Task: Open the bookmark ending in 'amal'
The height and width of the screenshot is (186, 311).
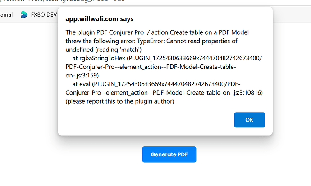Action: (x=6, y=15)
